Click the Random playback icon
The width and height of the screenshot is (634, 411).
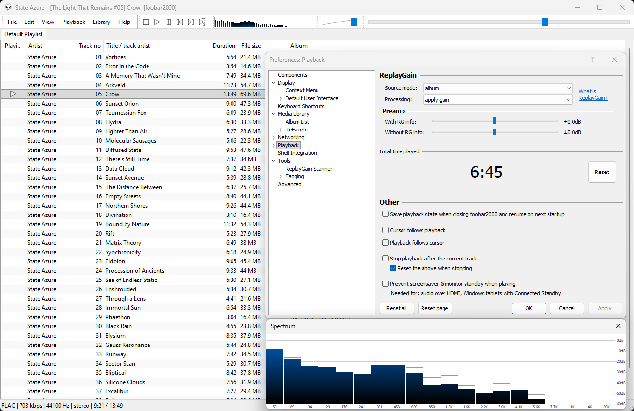pyautogui.click(x=203, y=22)
